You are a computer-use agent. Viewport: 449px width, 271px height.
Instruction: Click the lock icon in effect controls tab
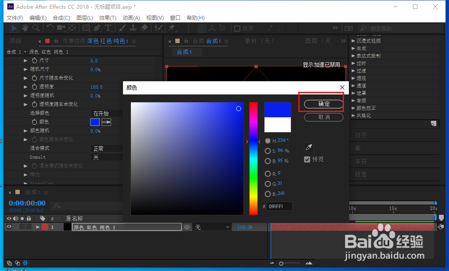click(x=56, y=41)
